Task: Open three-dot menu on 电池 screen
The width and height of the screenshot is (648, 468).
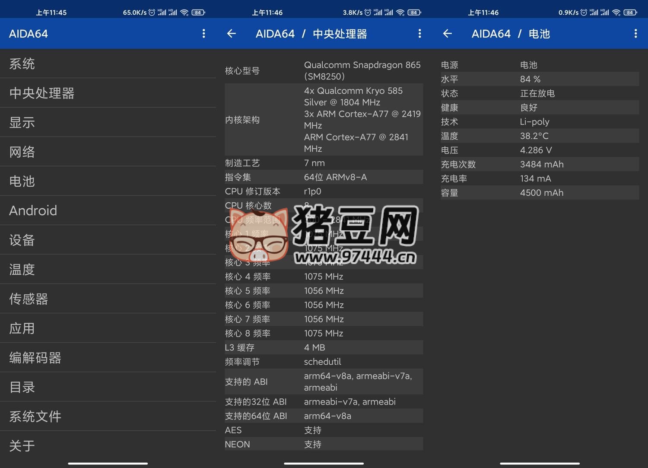Action: tap(635, 34)
